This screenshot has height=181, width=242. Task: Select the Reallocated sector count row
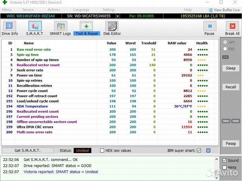click(110, 65)
